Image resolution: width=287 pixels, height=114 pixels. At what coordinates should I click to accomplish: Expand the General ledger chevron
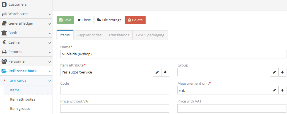pyautogui.click(x=49, y=24)
